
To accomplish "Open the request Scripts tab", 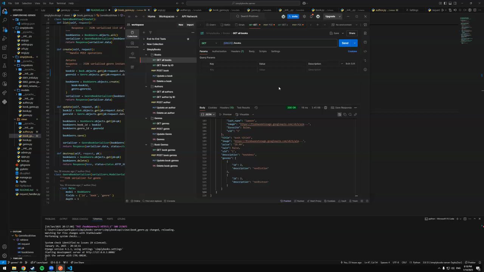I will click(x=263, y=51).
